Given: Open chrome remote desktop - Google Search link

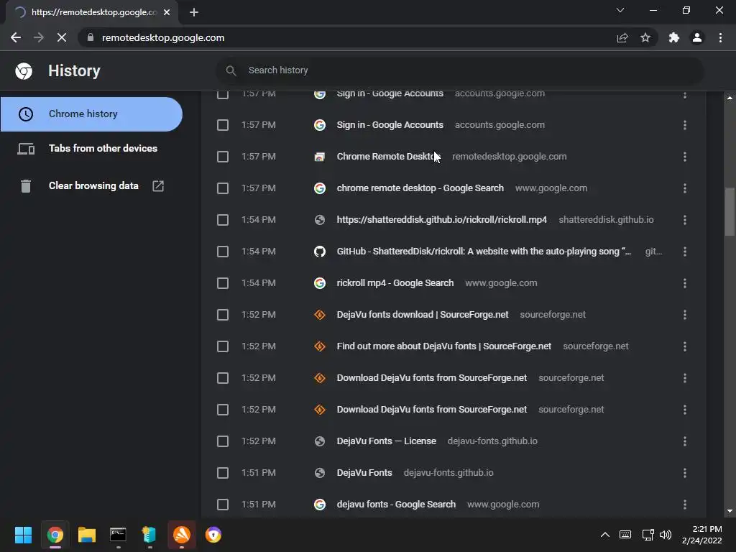Looking at the screenshot, I should [420, 188].
